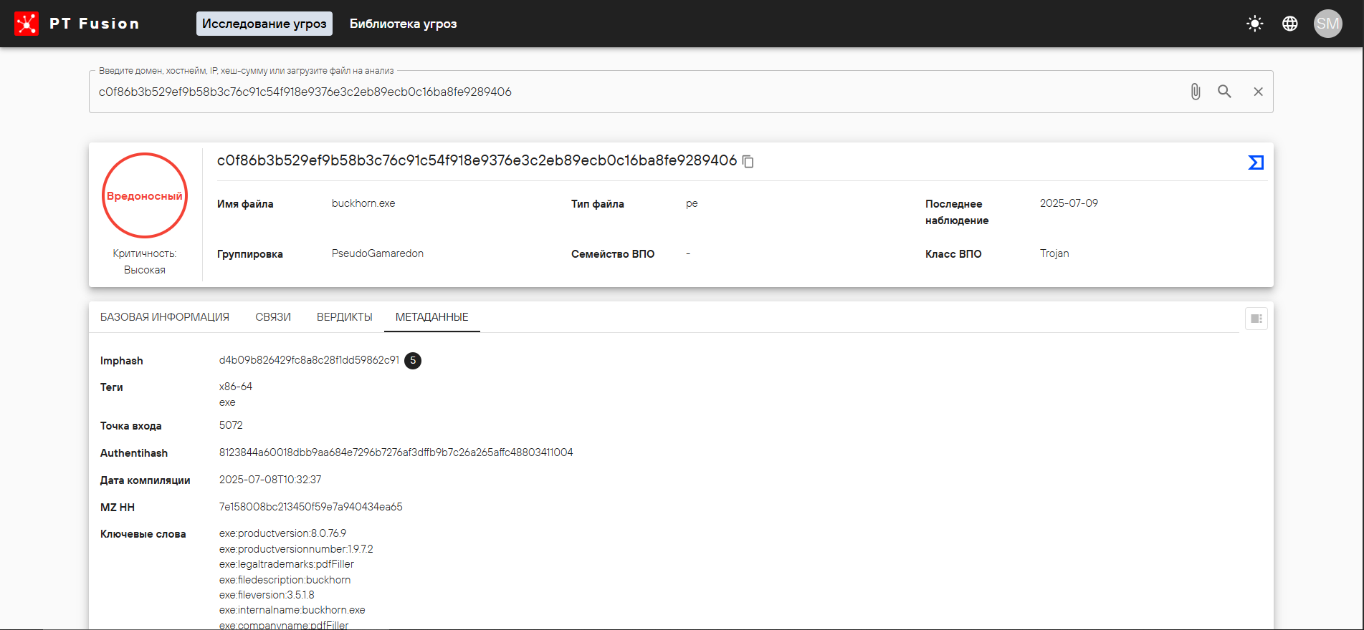Open the Исследование угроз section
This screenshot has width=1364, height=630.
(264, 24)
